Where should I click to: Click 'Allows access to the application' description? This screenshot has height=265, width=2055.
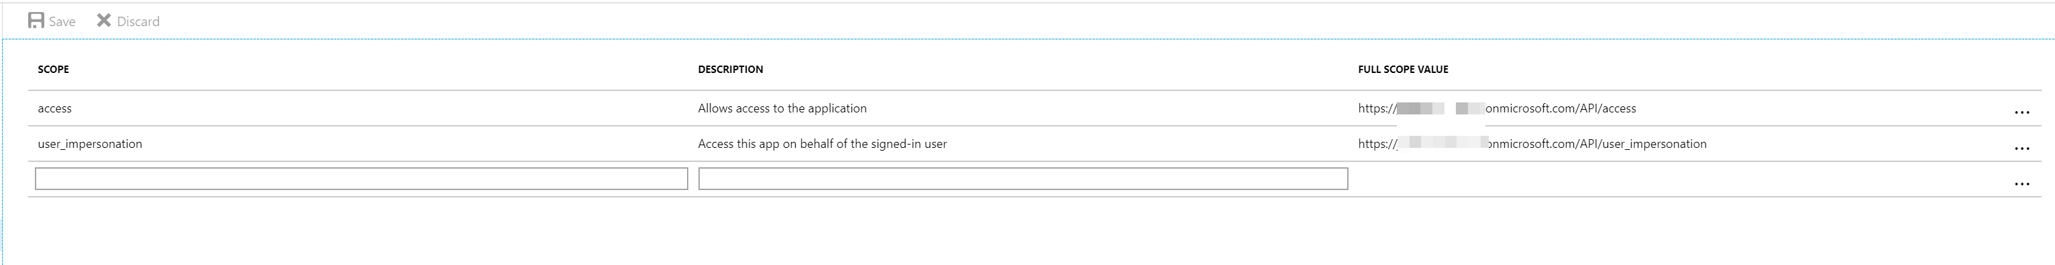(782, 108)
